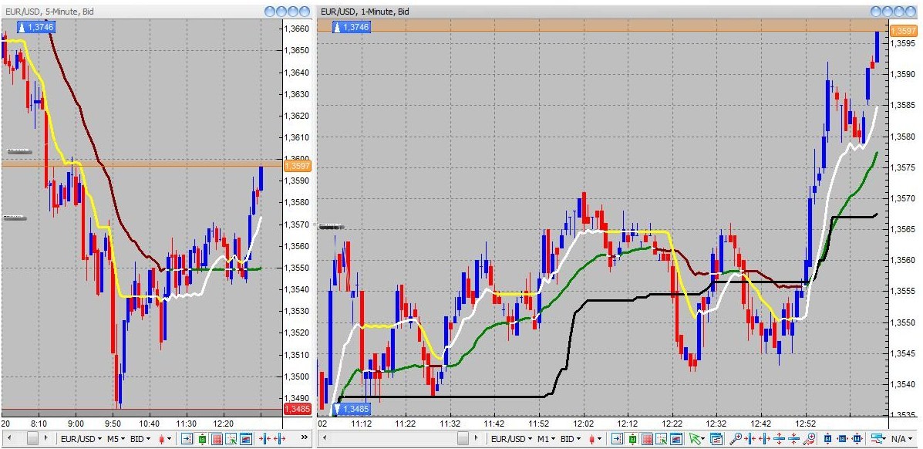The height and width of the screenshot is (449, 923).
Task: Click orange 1,3597 price label in 5-Minute chart
Action: (298, 166)
